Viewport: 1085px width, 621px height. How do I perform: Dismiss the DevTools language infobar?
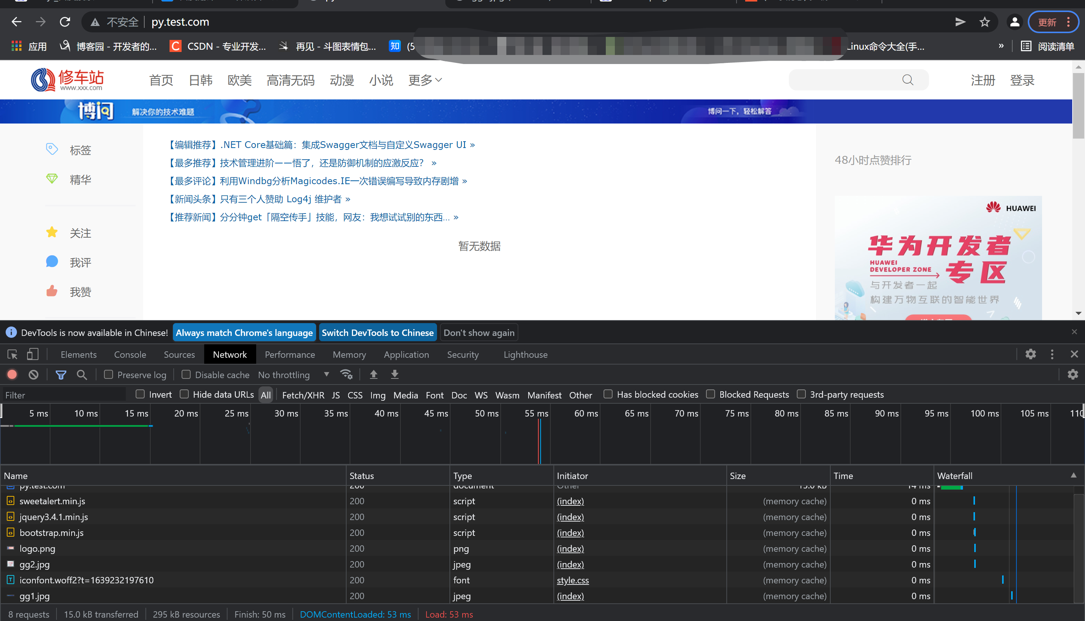[x=1074, y=332]
